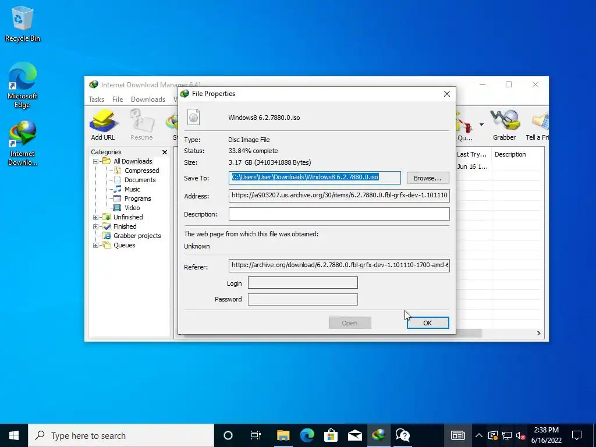Click the ISO file icon in File Properties
The width and height of the screenshot is (596, 447).
click(193, 117)
